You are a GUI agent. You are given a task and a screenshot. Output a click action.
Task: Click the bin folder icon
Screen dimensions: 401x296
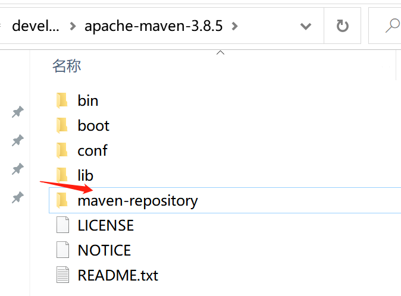coord(62,100)
